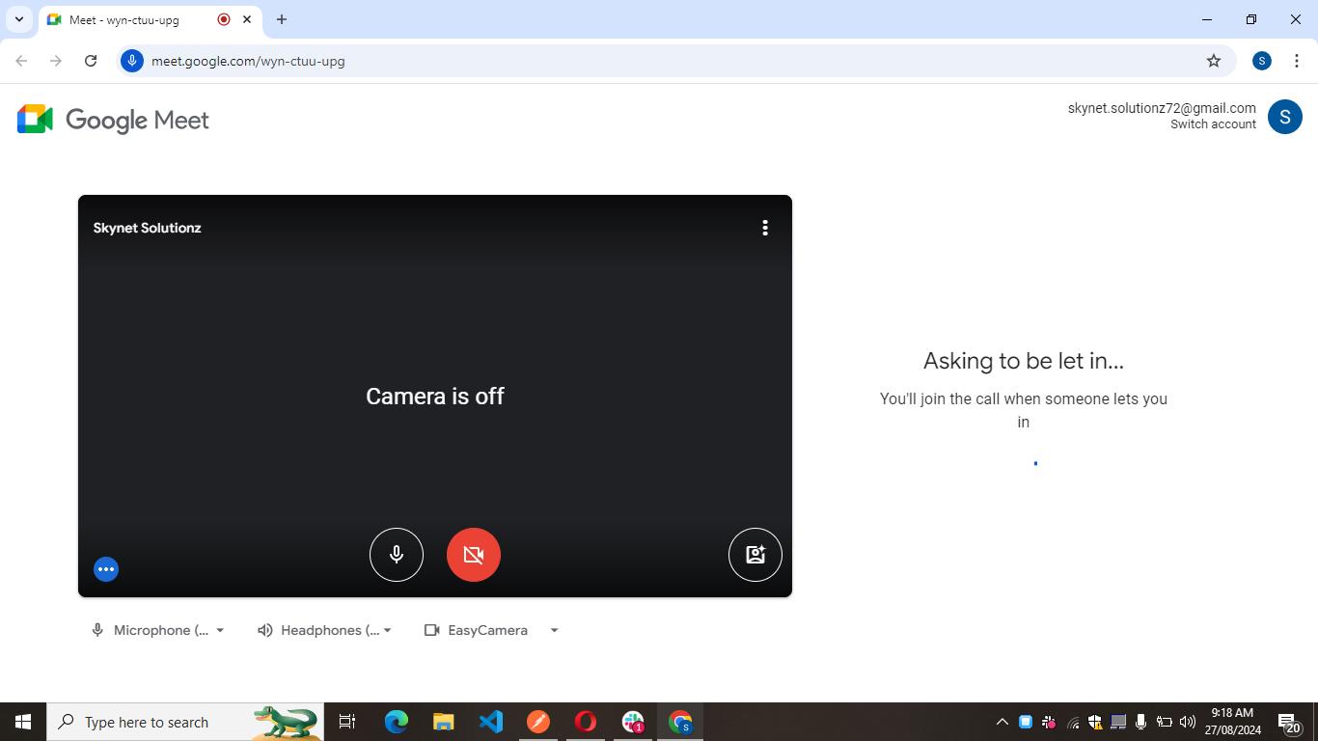Expand the Headphones speaker dropdown
The image size is (1318, 741).
point(325,630)
